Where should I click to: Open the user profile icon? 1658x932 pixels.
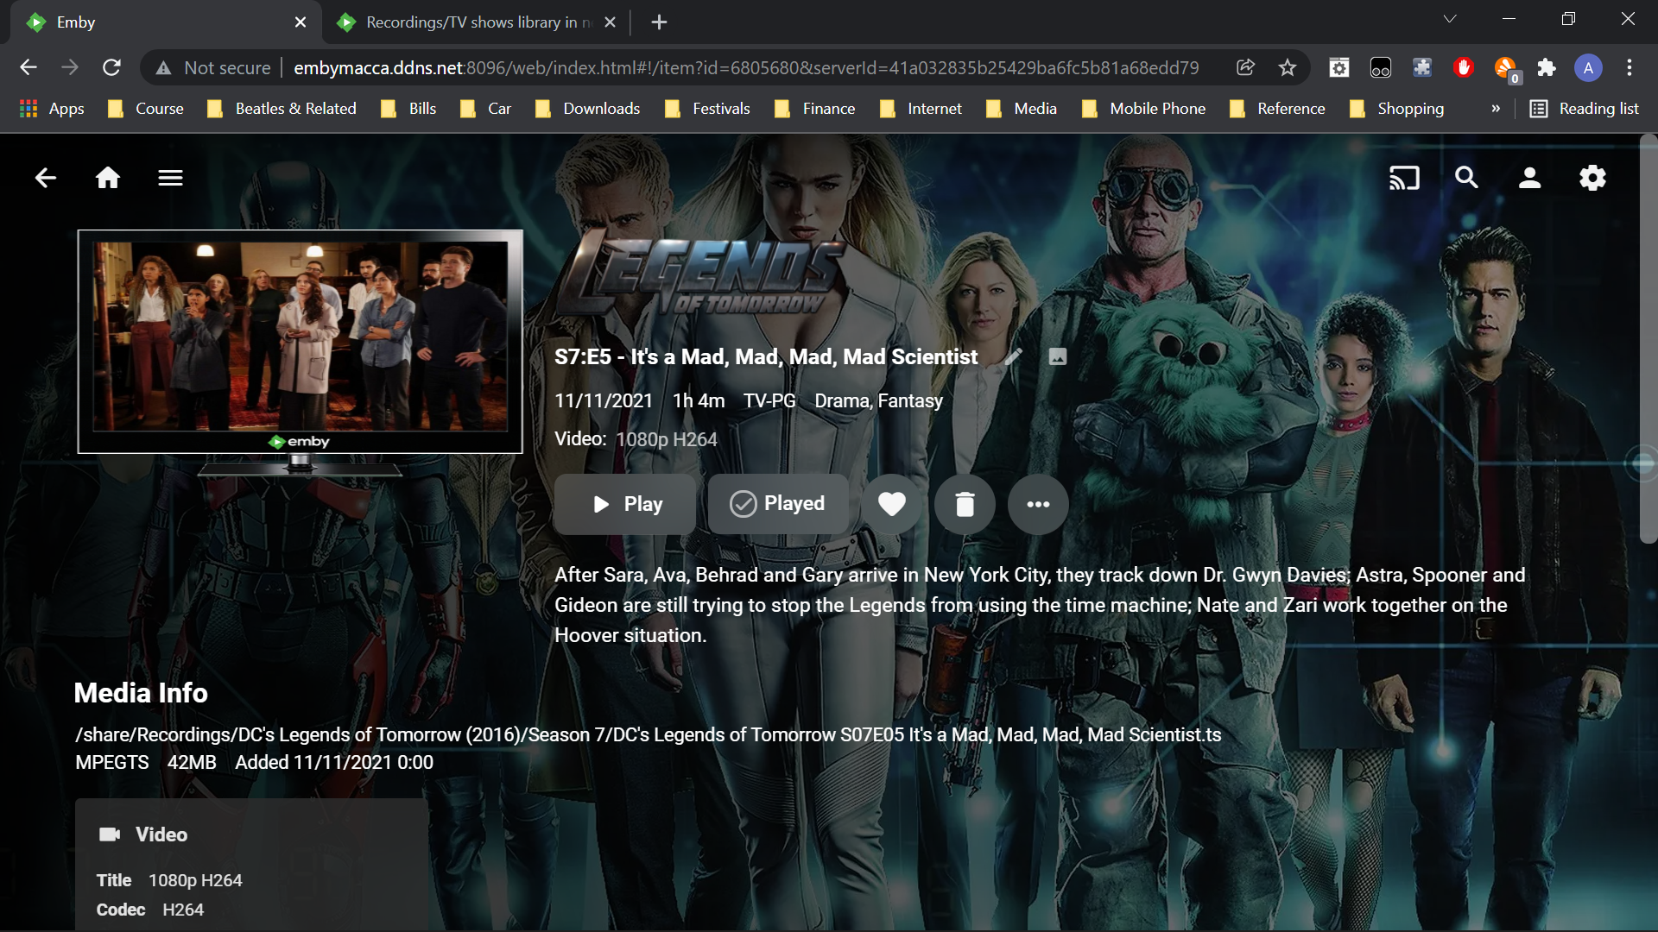1529,178
